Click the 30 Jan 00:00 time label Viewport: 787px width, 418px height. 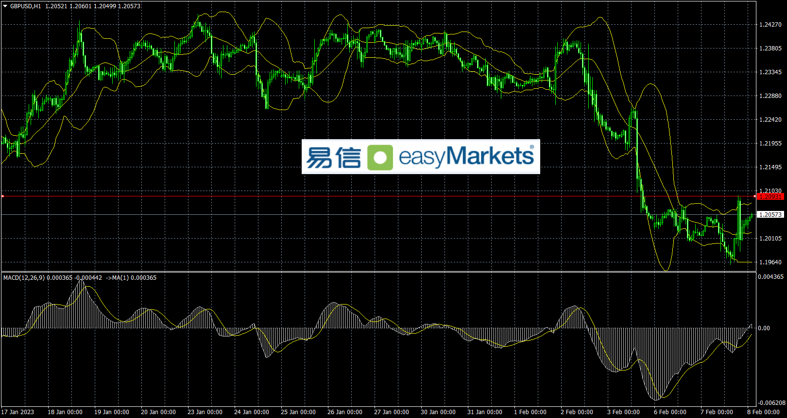pos(438,412)
